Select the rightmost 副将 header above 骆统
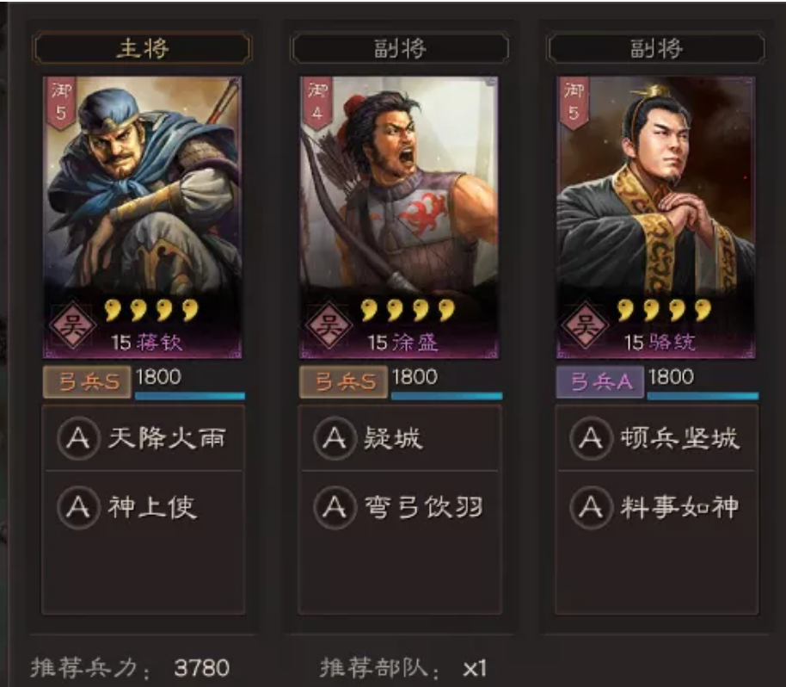Viewport: 786px width, 687px height. point(656,48)
